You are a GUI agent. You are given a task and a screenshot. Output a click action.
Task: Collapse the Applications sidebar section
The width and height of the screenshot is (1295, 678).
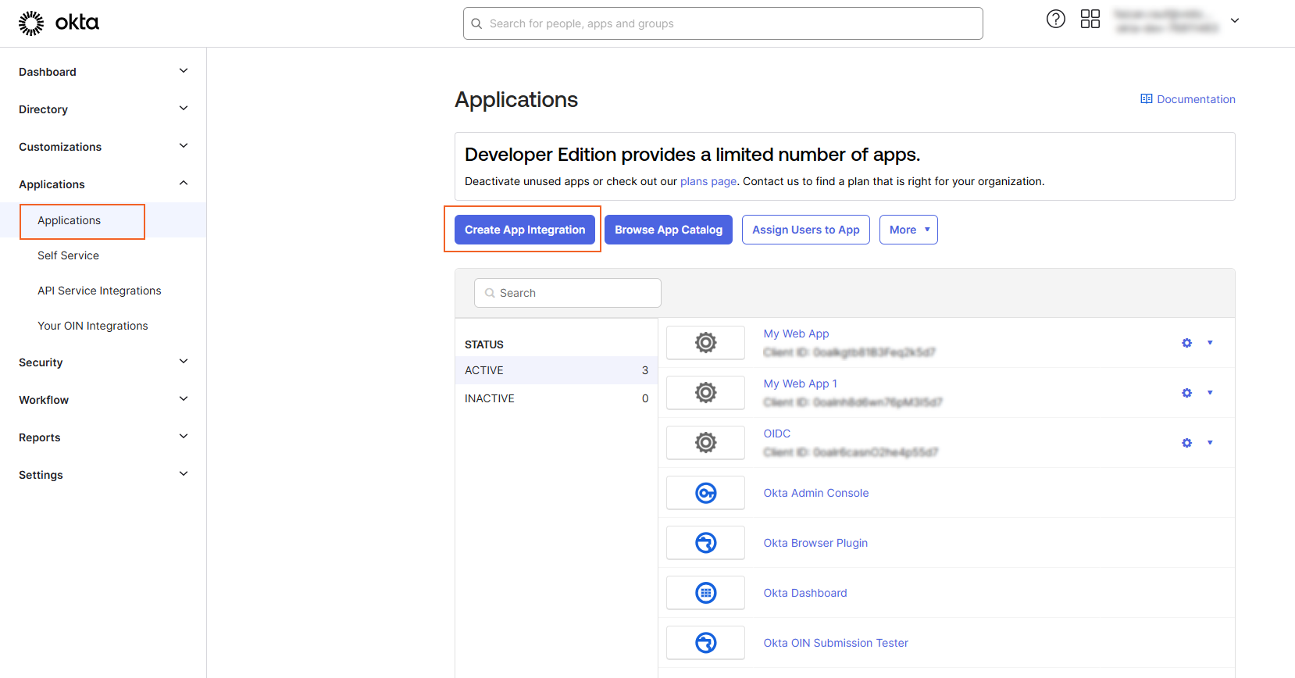pos(184,184)
